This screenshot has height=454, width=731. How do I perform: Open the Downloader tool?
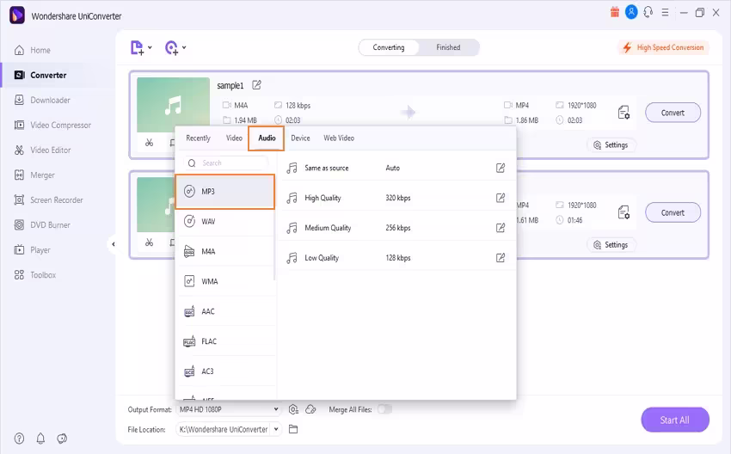pyautogui.click(x=42, y=101)
